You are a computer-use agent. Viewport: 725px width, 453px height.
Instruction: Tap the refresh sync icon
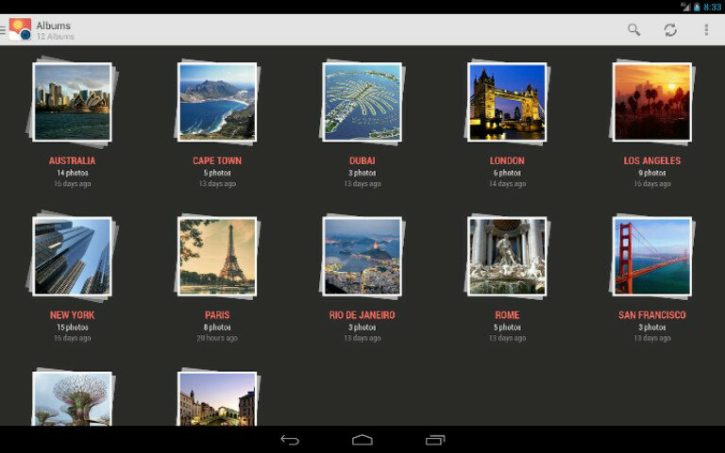pos(670,29)
